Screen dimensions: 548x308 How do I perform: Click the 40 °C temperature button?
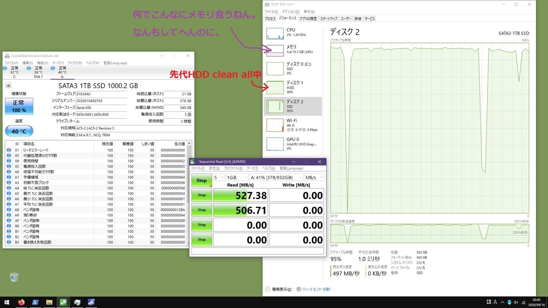click(19, 132)
